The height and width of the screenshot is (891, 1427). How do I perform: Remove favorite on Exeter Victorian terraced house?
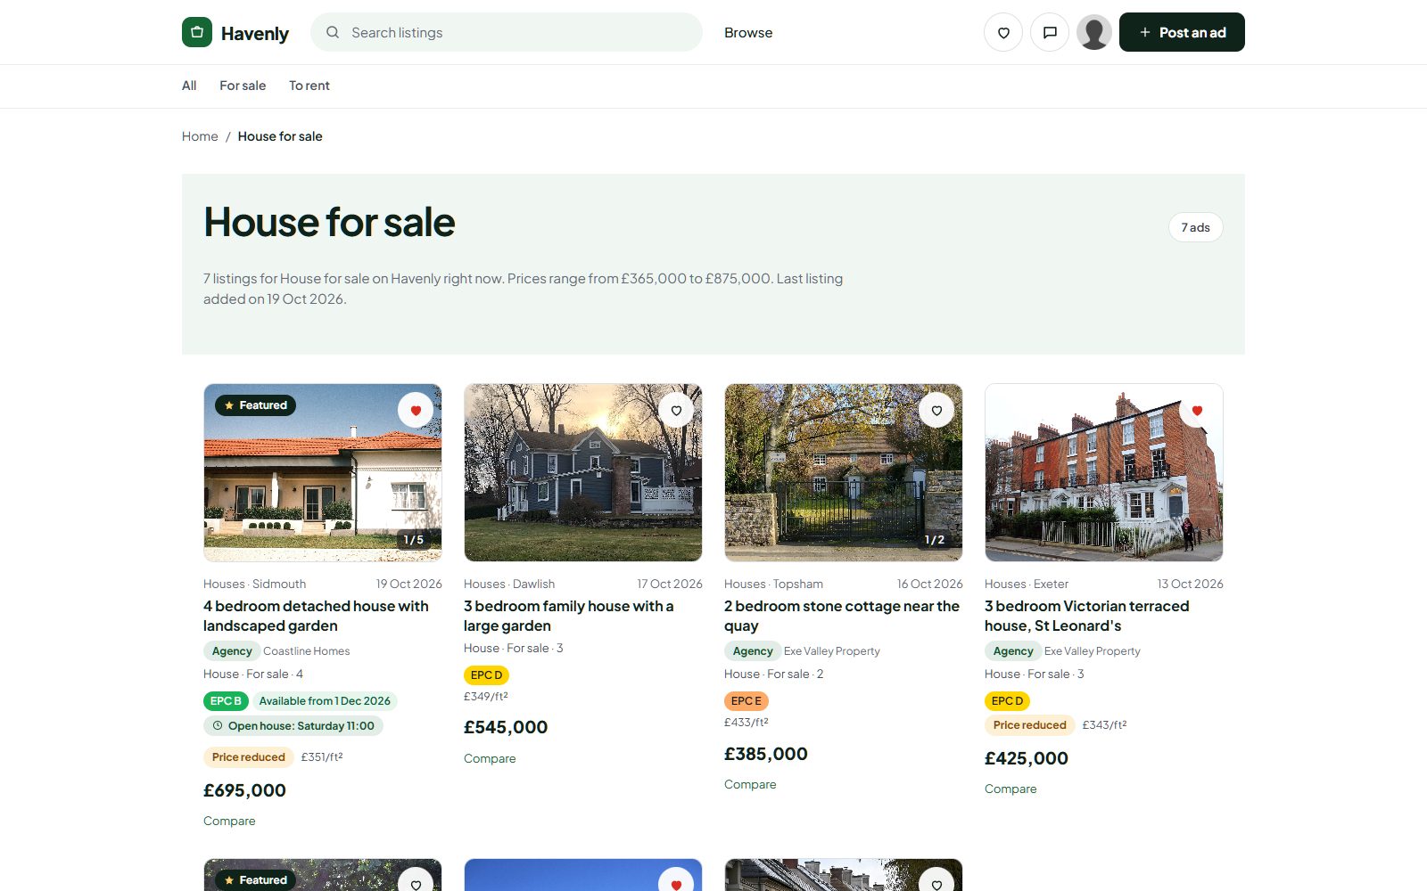tap(1197, 410)
